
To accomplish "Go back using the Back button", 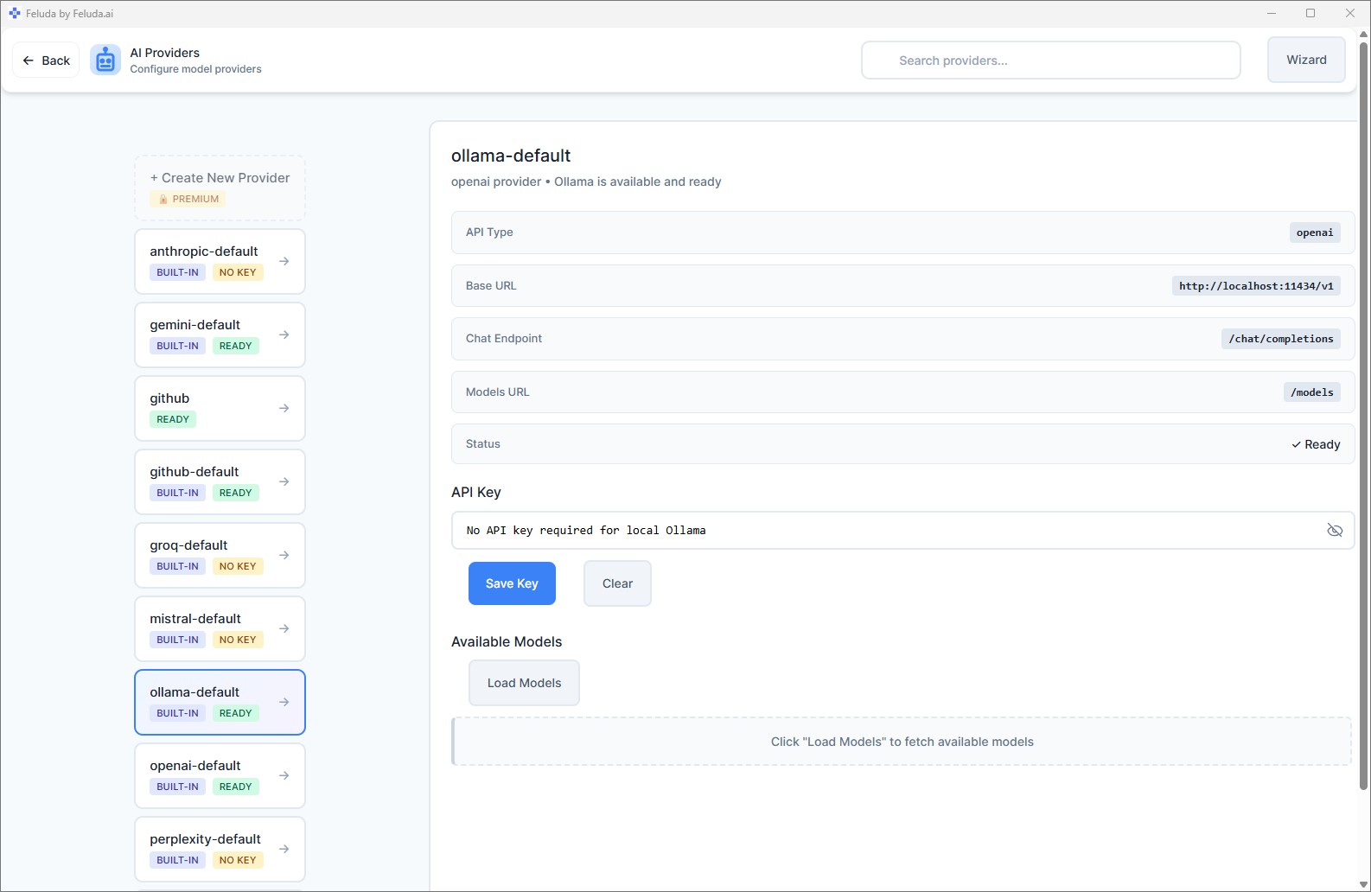I will coord(46,61).
